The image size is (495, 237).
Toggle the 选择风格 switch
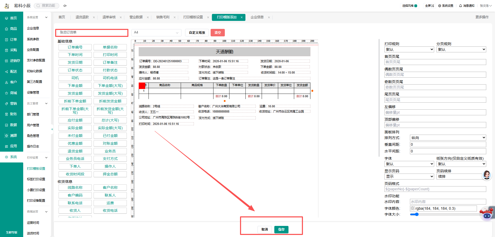point(416,6)
